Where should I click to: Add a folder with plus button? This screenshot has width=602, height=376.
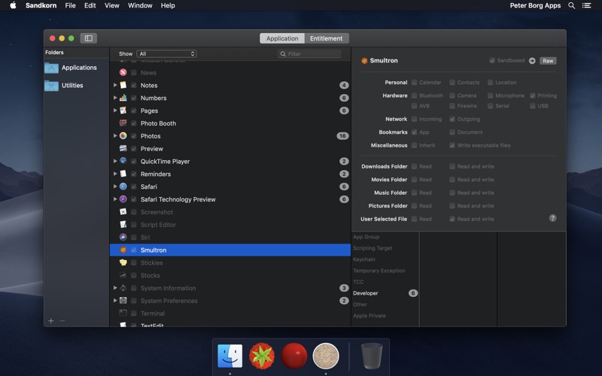coord(50,321)
